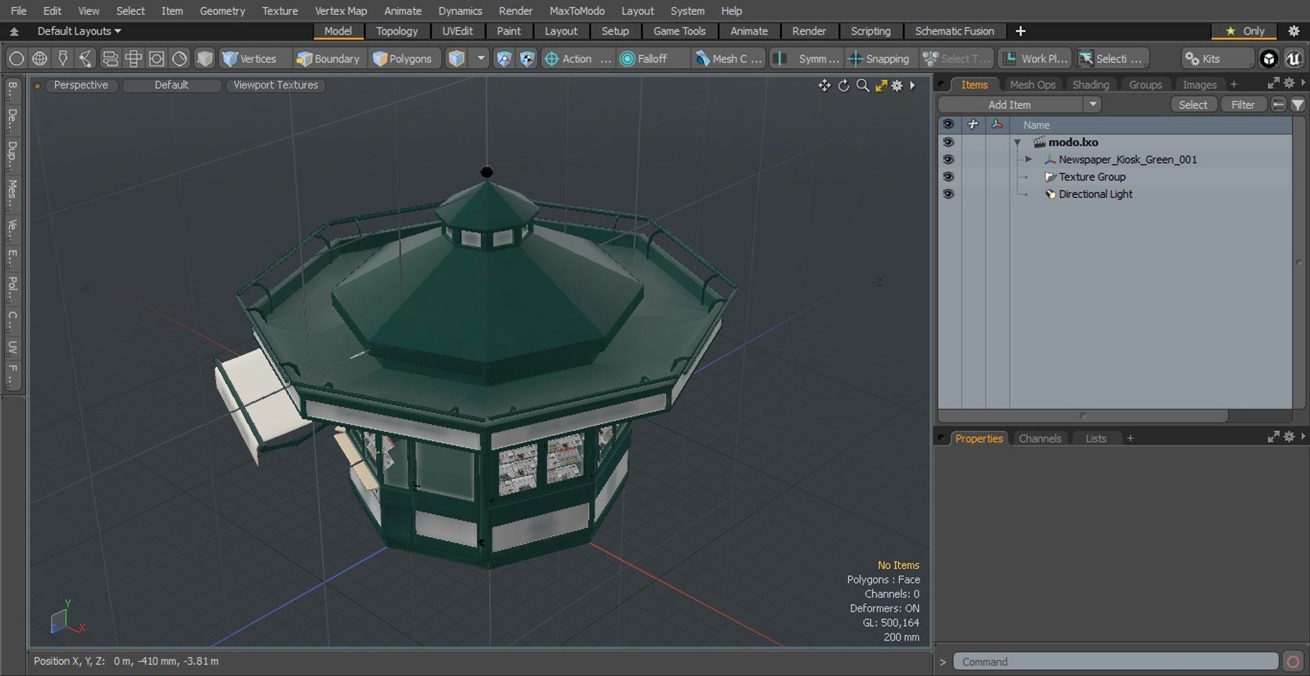Select the circle tool in the top toolbar
1310x676 pixels.
tap(16, 59)
